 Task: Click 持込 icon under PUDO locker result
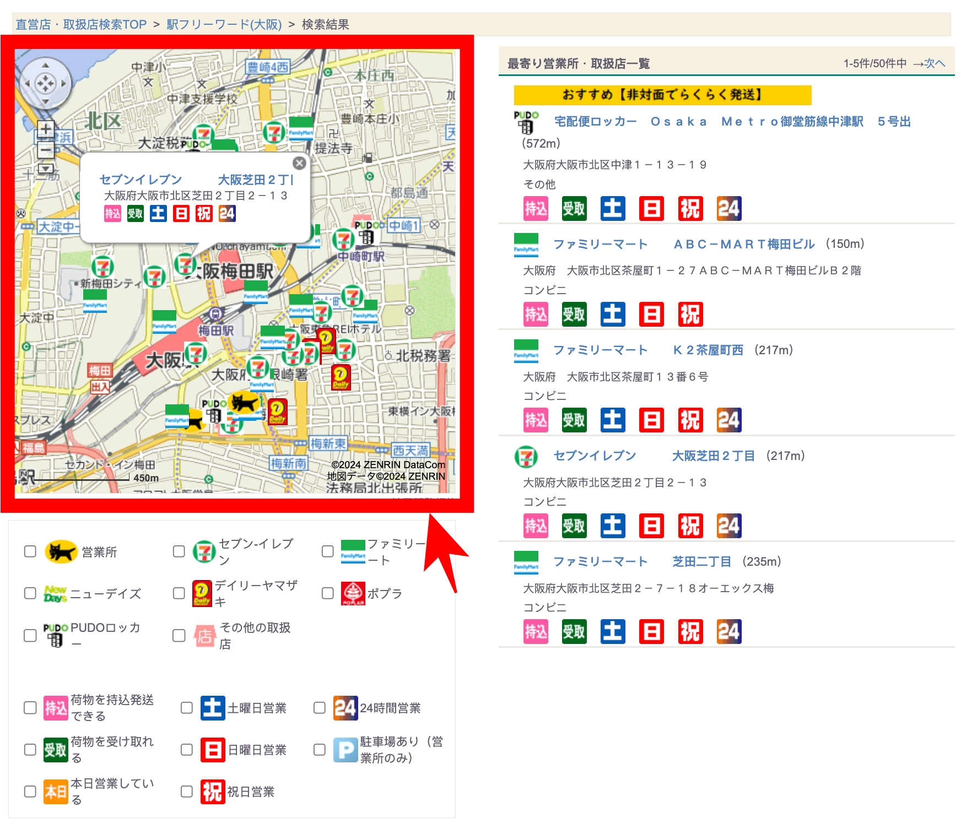[x=536, y=208]
